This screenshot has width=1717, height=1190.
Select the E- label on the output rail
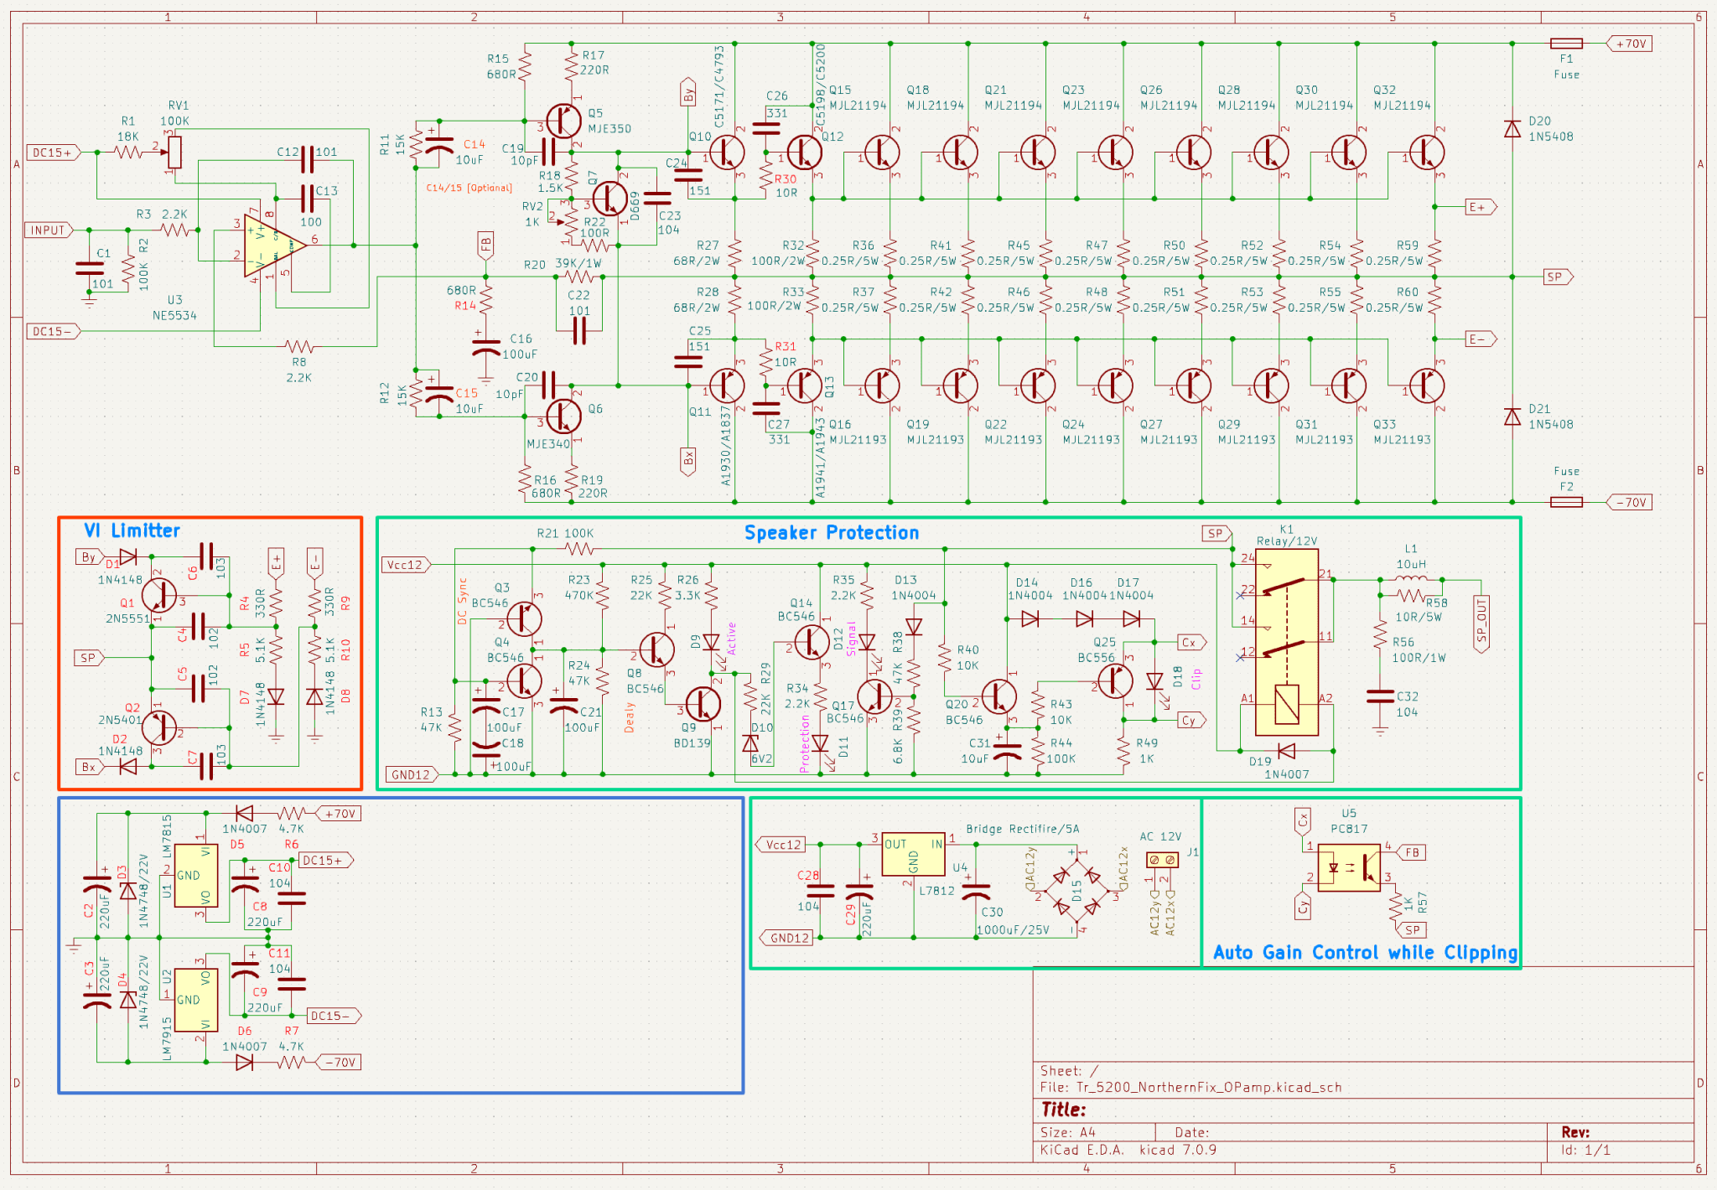(x=1481, y=339)
